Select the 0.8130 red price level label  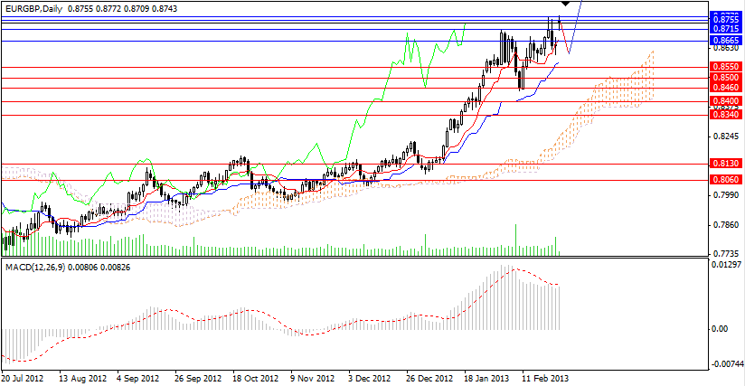click(723, 164)
